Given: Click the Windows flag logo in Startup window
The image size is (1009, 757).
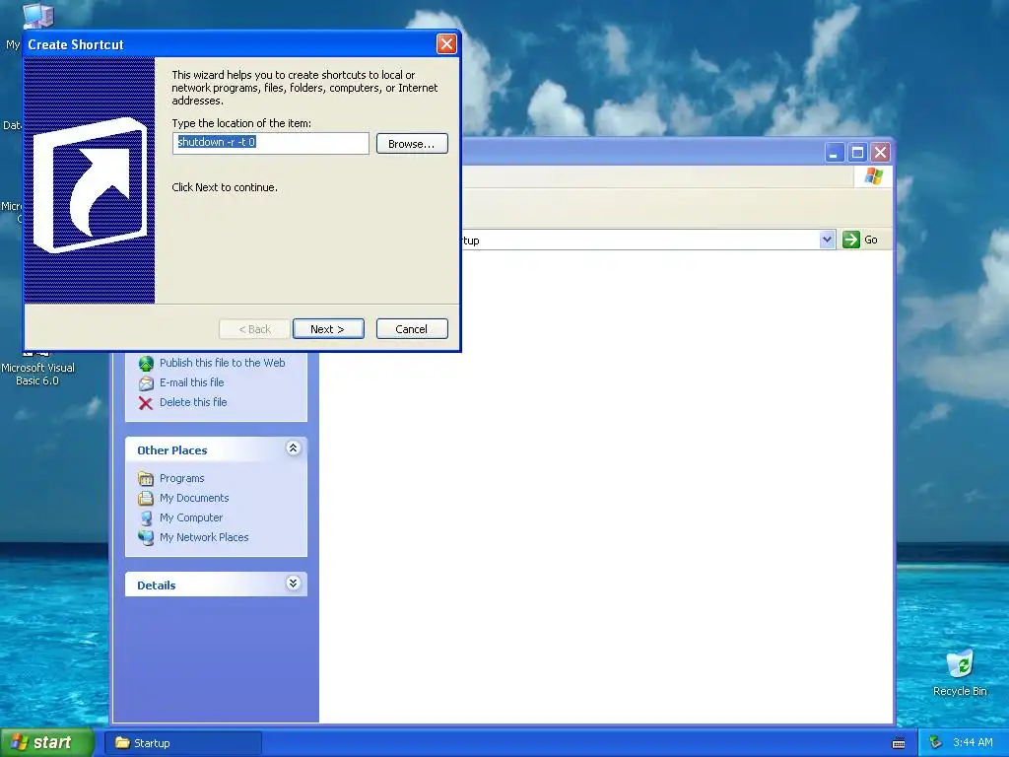Looking at the screenshot, I should tap(874, 175).
